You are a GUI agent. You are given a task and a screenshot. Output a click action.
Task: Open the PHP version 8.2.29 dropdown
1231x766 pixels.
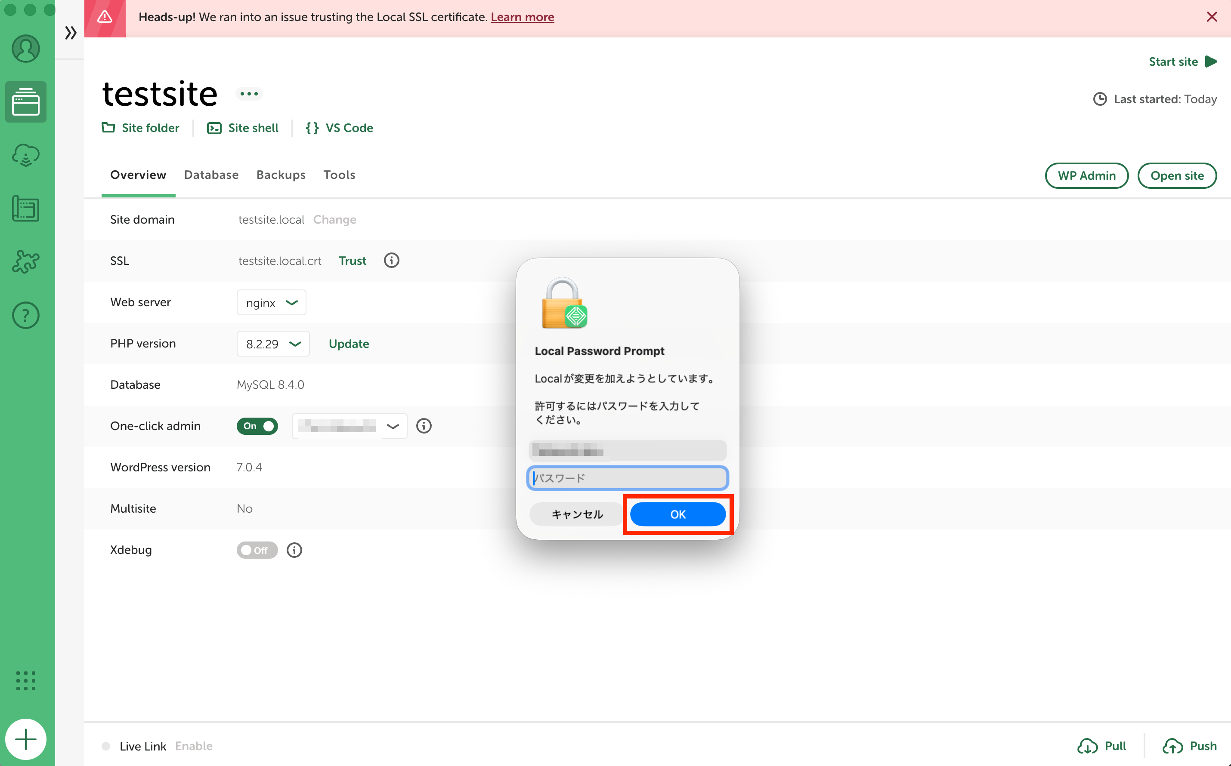point(273,344)
